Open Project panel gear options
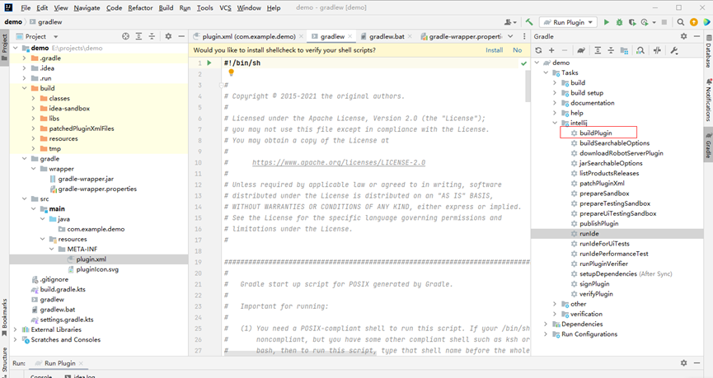This screenshot has width=713, height=378. click(168, 36)
